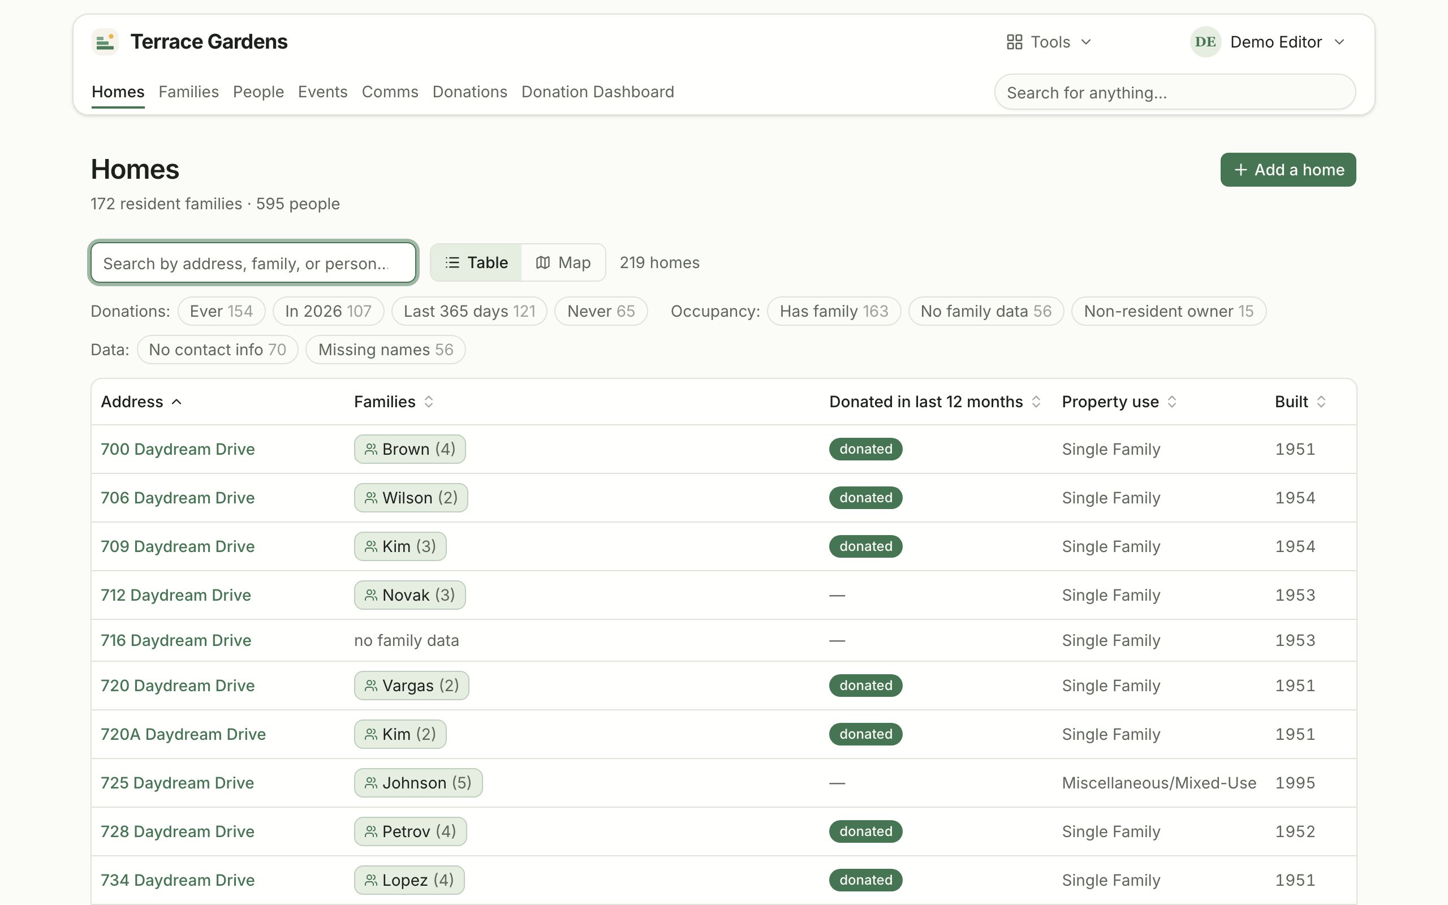The image size is (1448, 905).
Task: Go to the Events tab
Action: 322,92
